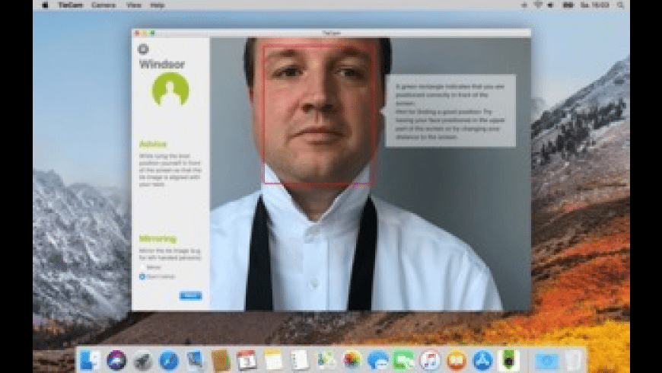
Task: Open Calendar from the Dock
Action: click(x=247, y=360)
